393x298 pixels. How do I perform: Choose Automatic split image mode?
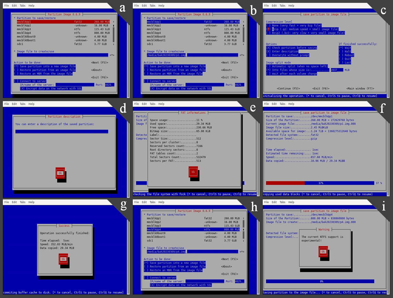pyautogui.click(x=268, y=66)
